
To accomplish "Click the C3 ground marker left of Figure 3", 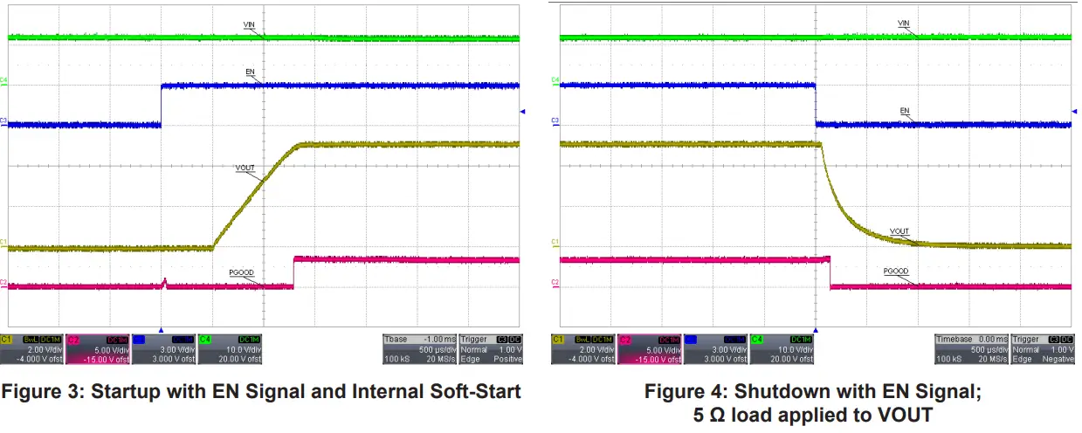I will (x=3, y=121).
